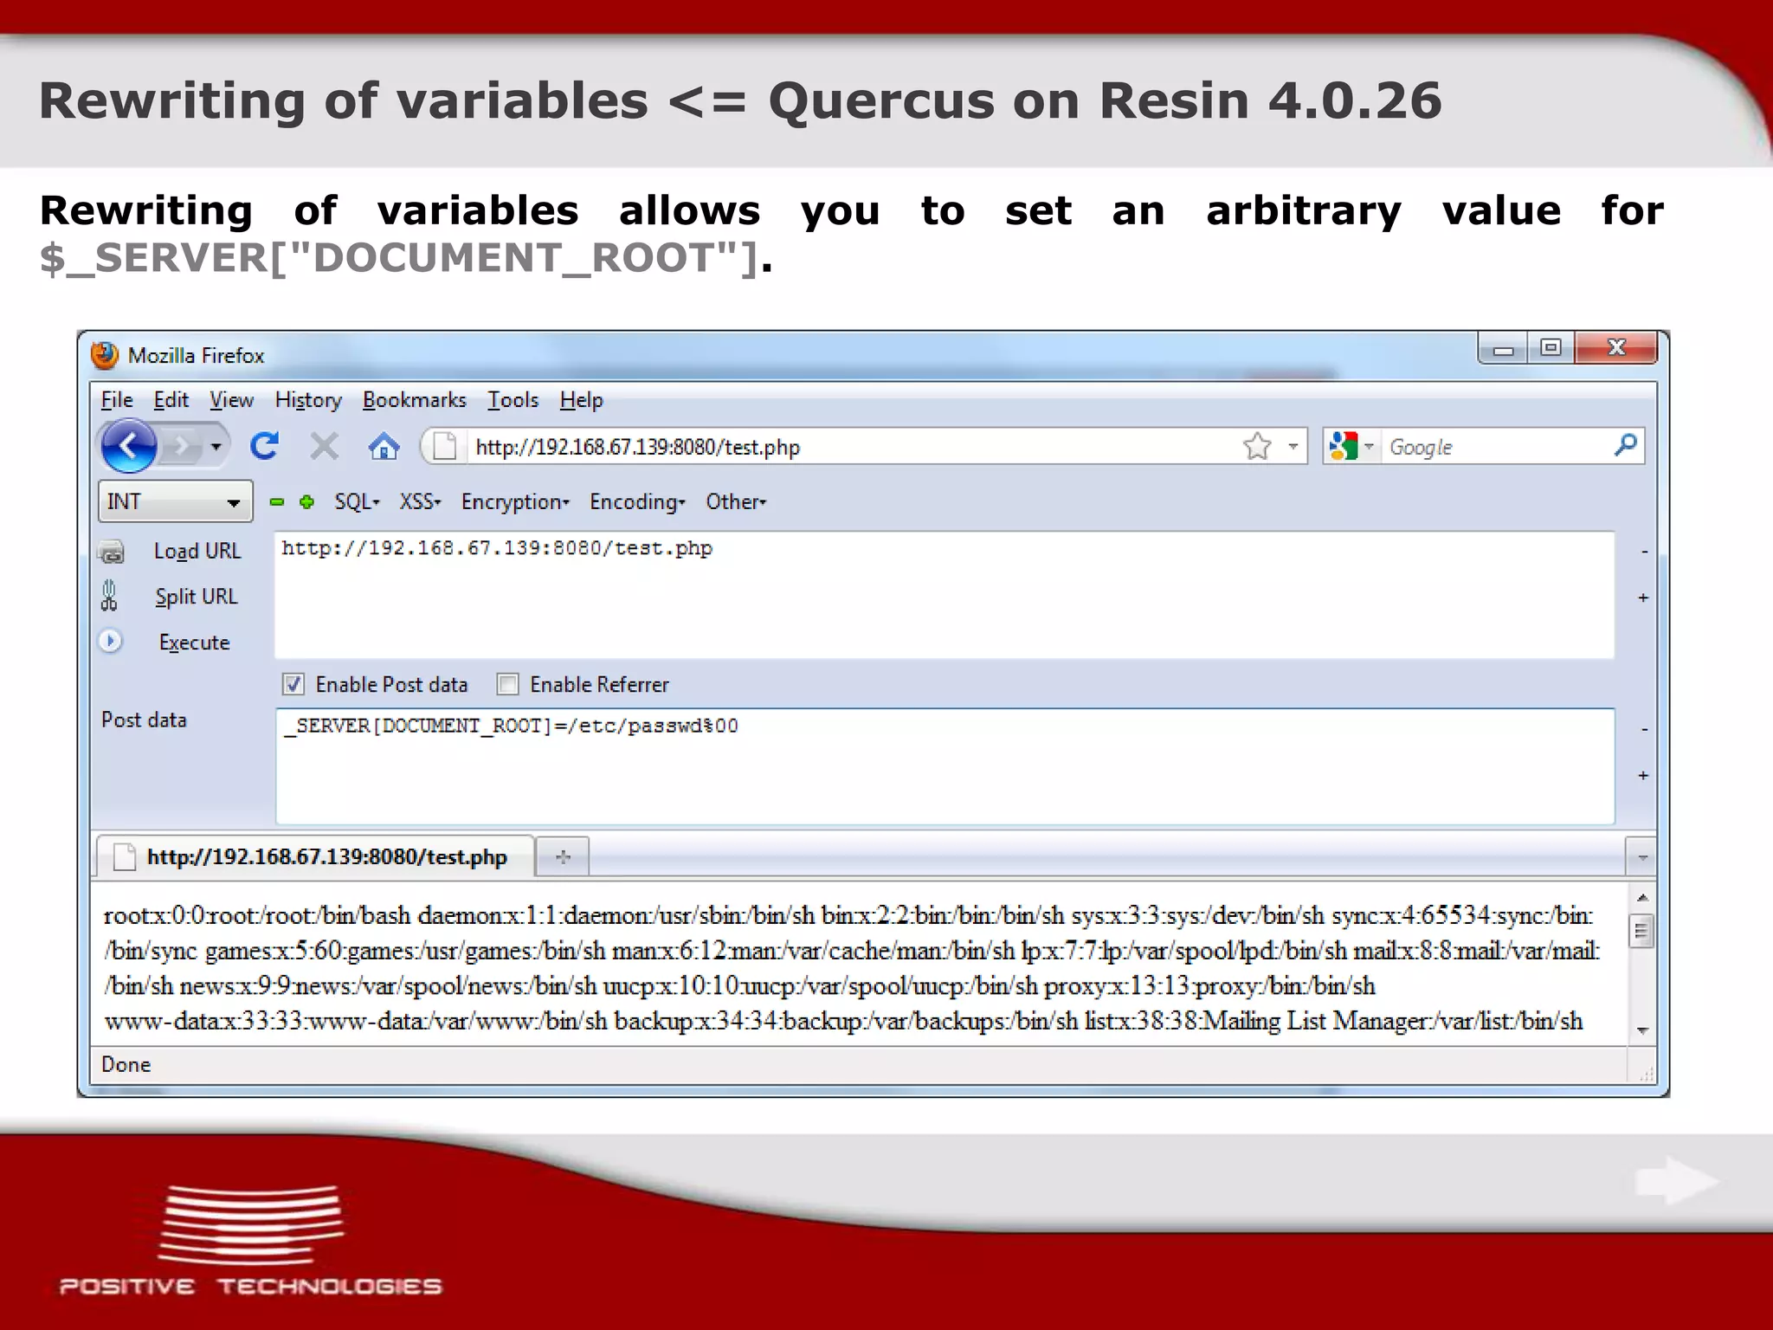Click inside the HackBar URL text area
The image size is (1773, 1330).
pos(945,595)
